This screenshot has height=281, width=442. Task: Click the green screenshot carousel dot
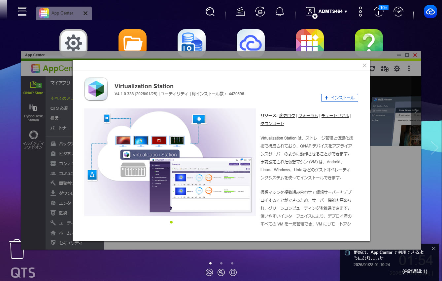pyautogui.click(x=171, y=222)
